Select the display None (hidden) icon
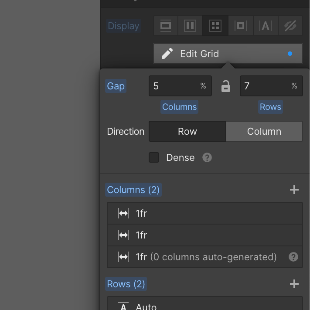 290,26
